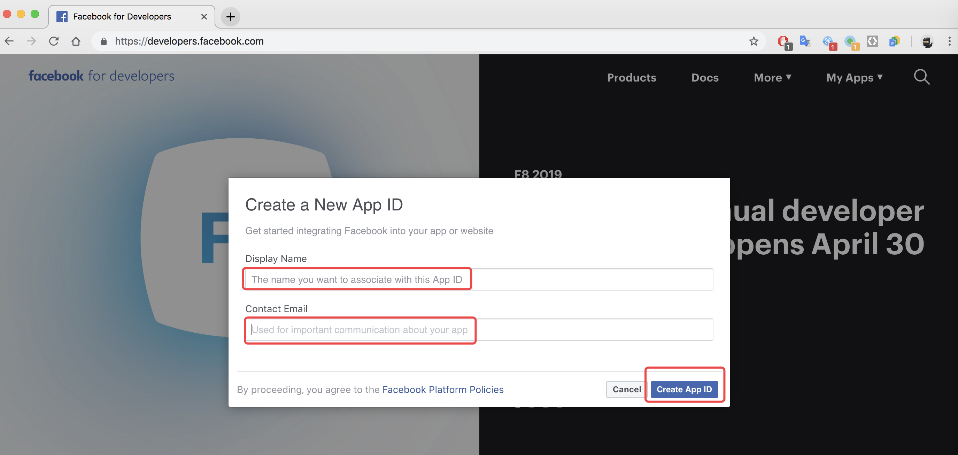
Task: Click the profile avatar in the toolbar
Action: point(927,41)
